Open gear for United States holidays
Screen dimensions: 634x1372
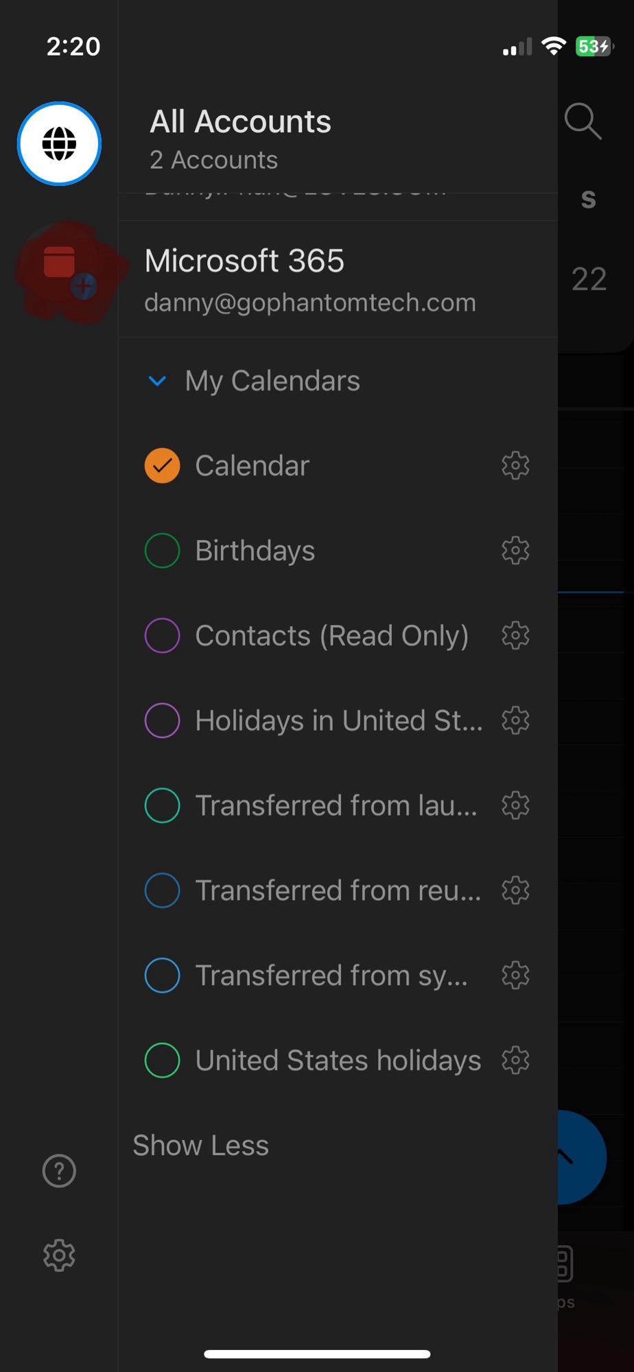[515, 1060]
